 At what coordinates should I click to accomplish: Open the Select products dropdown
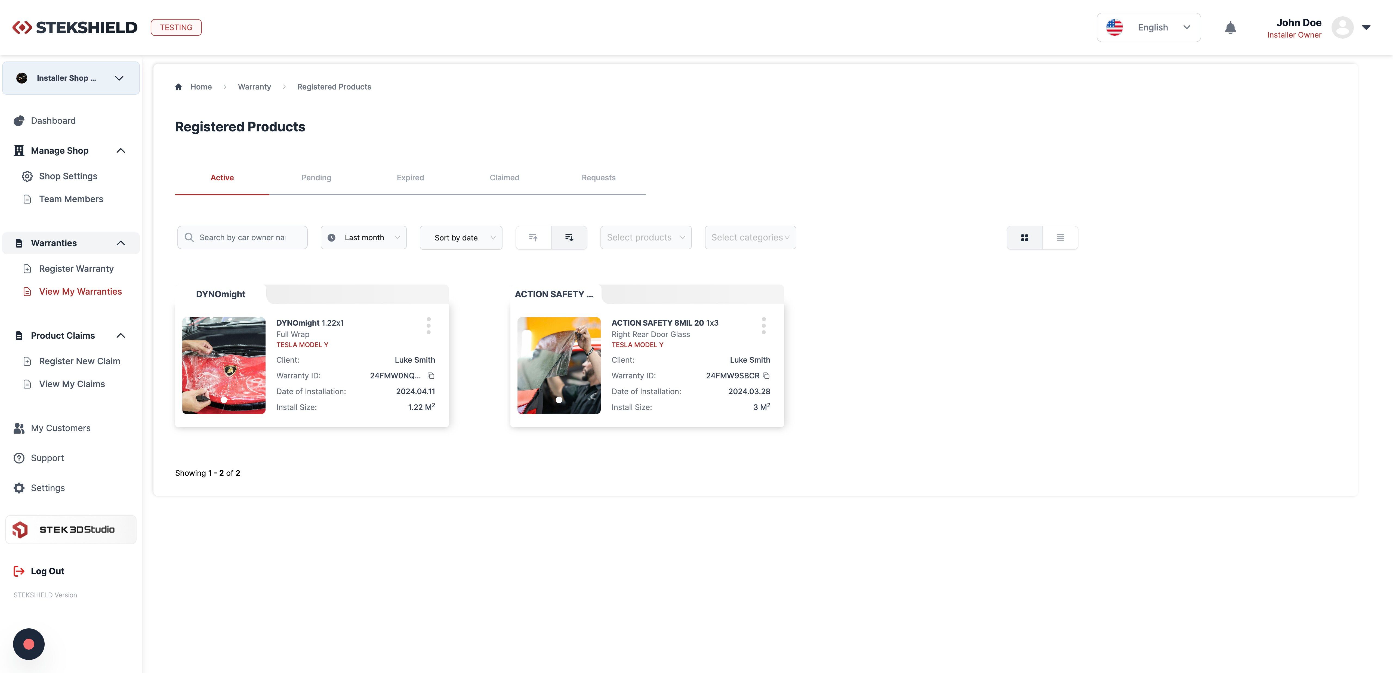point(646,238)
